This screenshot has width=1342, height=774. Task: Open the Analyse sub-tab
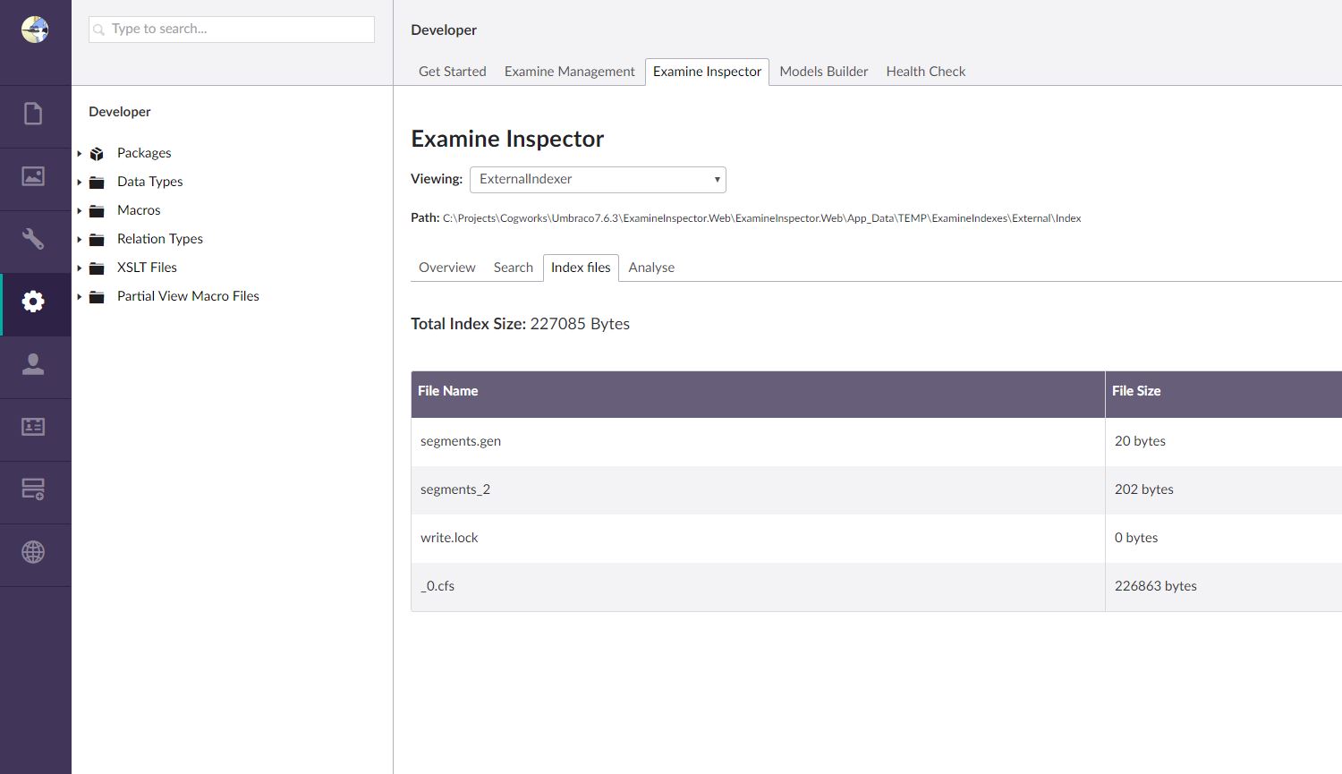[x=651, y=268]
